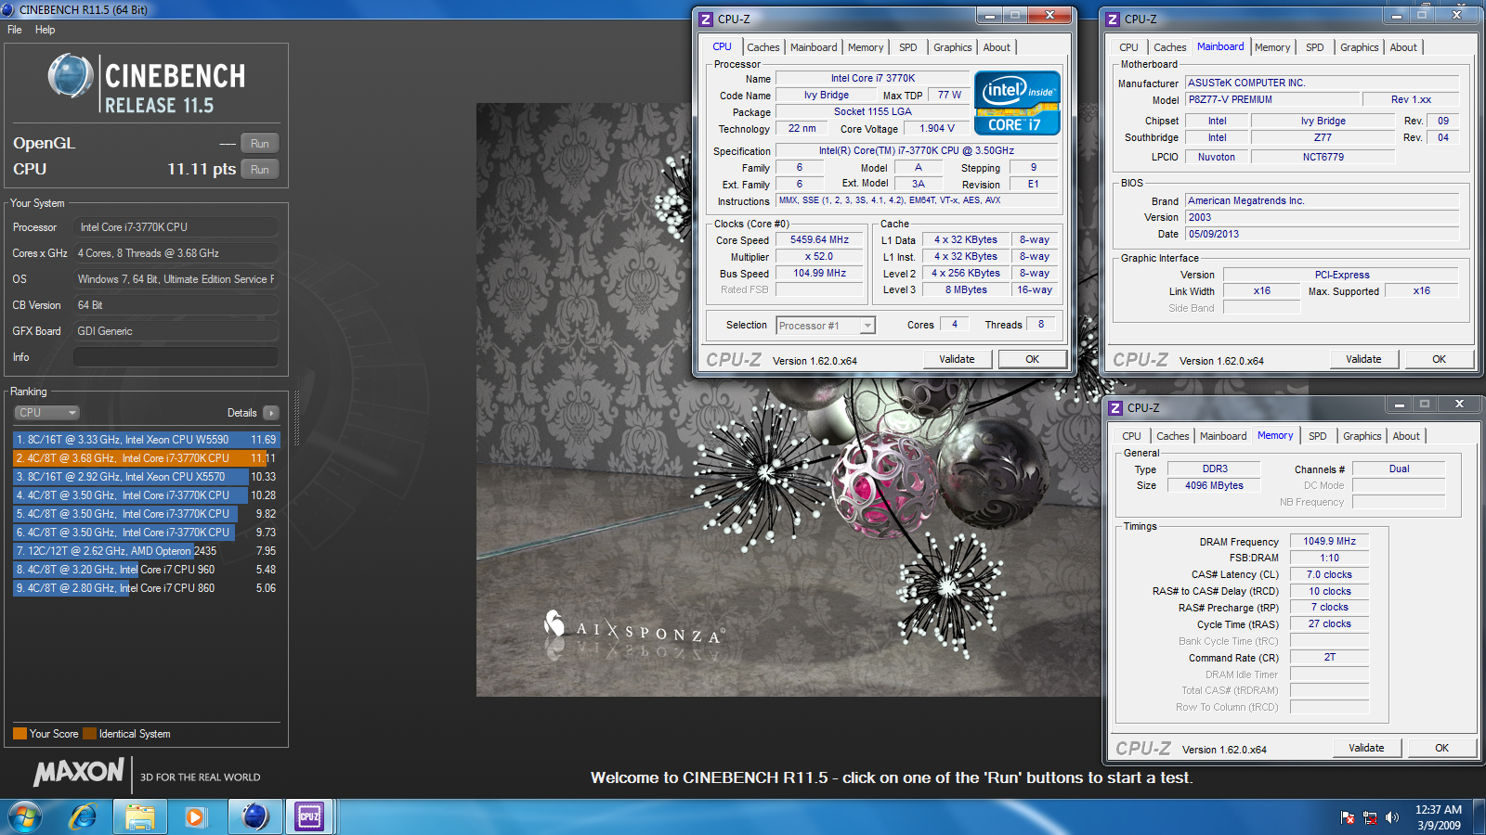This screenshot has width=1486, height=835.
Task: Click the DRAM Frequency value 1049.9 MHz
Action: click(x=1329, y=541)
